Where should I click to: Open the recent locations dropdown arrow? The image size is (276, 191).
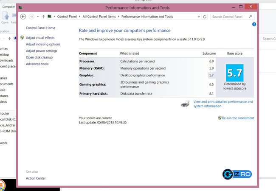(38, 17)
